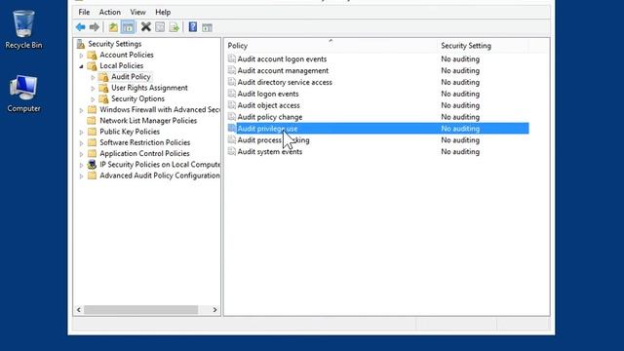Click No auditing for Audit process tracking
The height and width of the screenshot is (351, 624).
coord(460,140)
